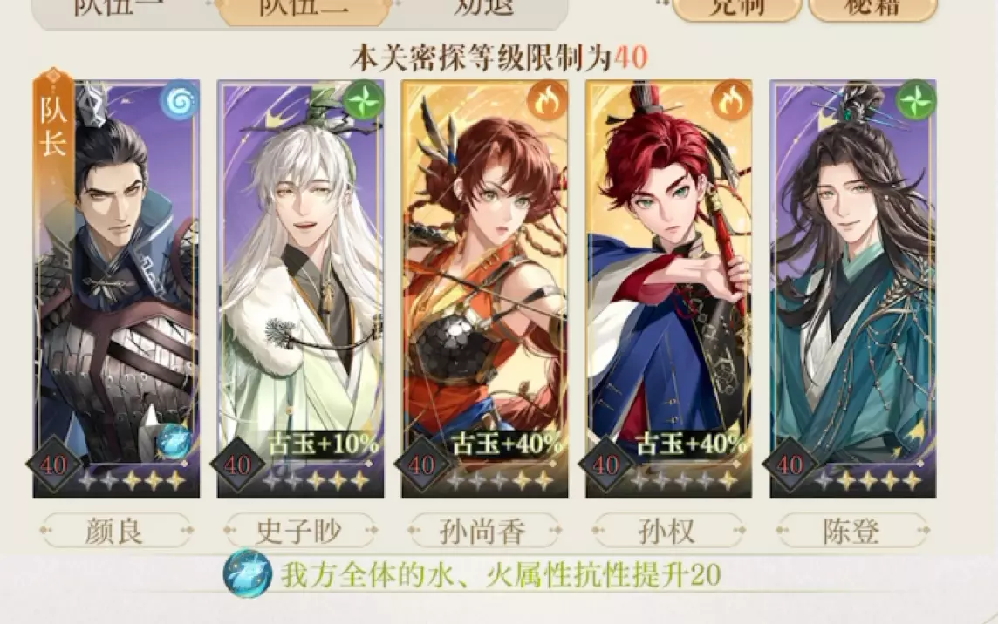
Task: Click the 克制 button
Action: click(736, 8)
